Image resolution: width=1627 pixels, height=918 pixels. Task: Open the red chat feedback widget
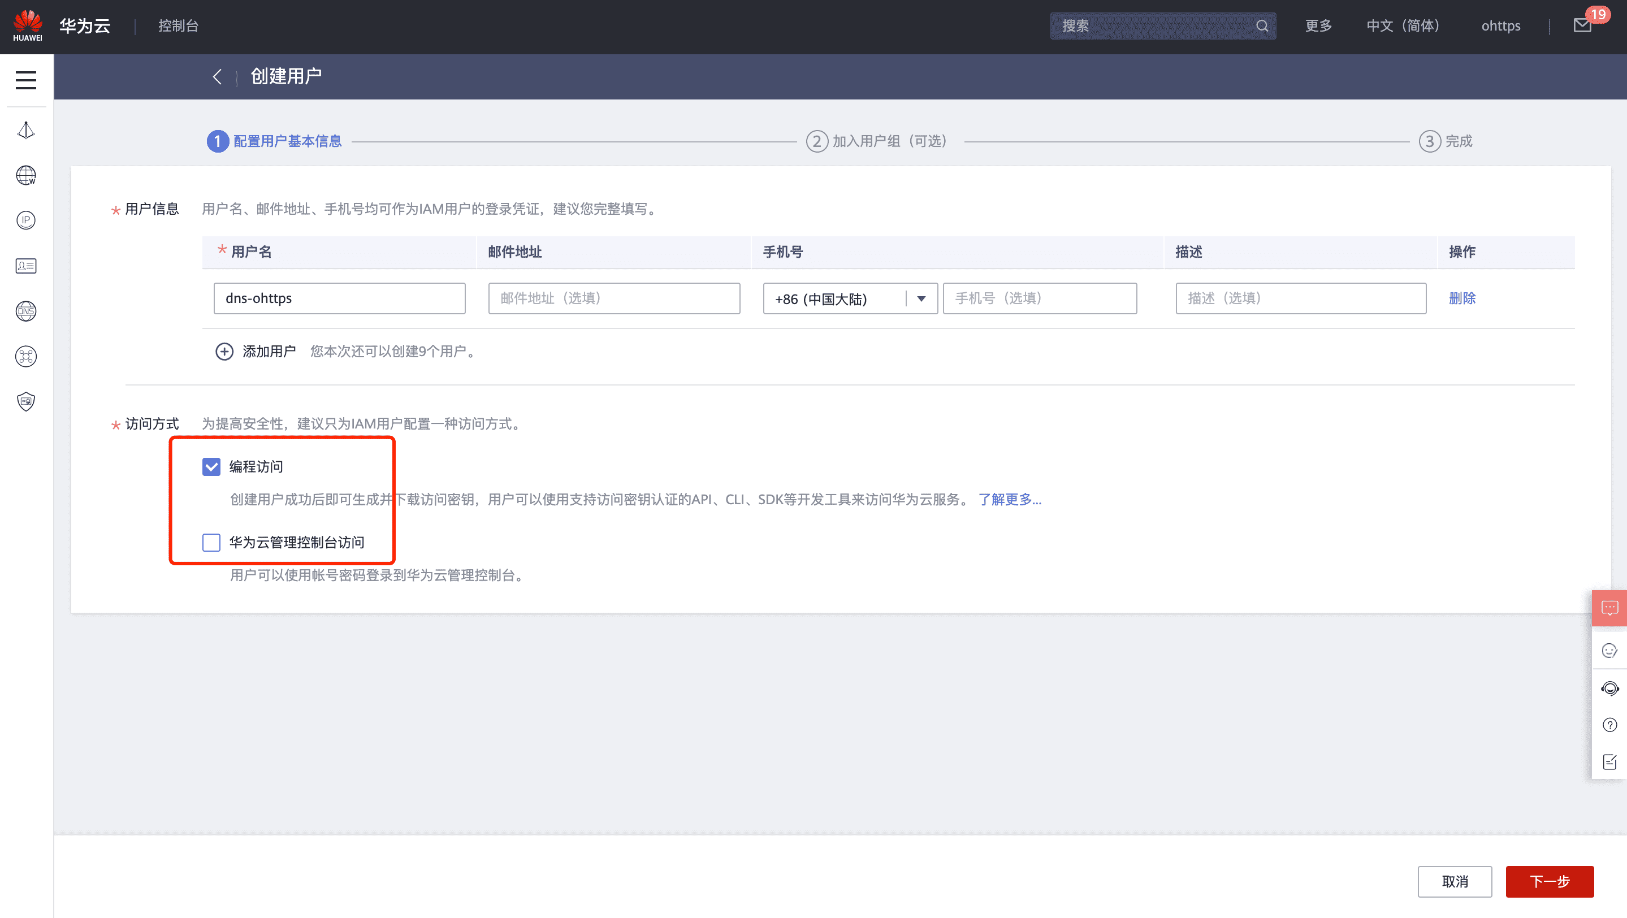1609,608
